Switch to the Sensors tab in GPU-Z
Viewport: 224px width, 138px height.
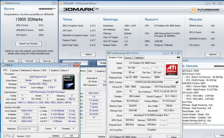point(128,58)
